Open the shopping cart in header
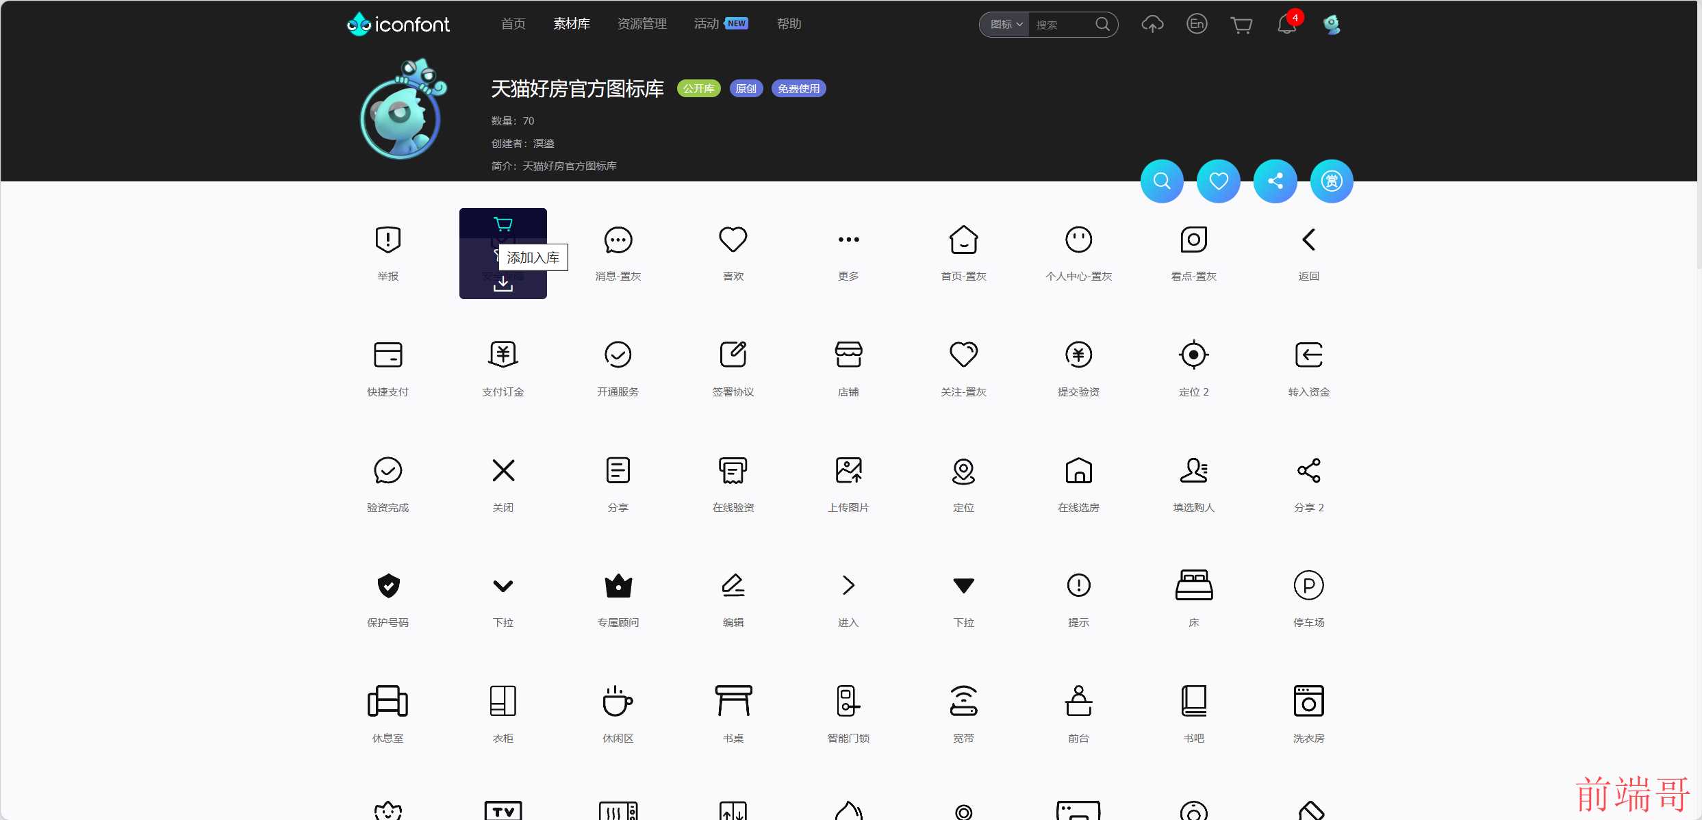The height and width of the screenshot is (820, 1702). click(1241, 25)
